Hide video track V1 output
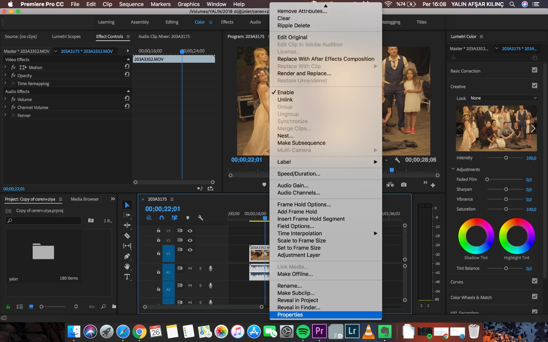This screenshot has width=548, height=342. pos(190,250)
